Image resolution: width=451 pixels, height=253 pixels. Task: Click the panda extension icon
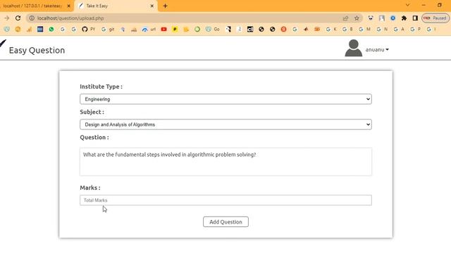(x=371, y=18)
